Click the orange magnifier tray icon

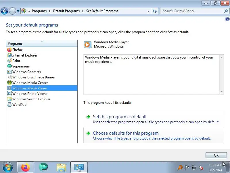click(180, 168)
